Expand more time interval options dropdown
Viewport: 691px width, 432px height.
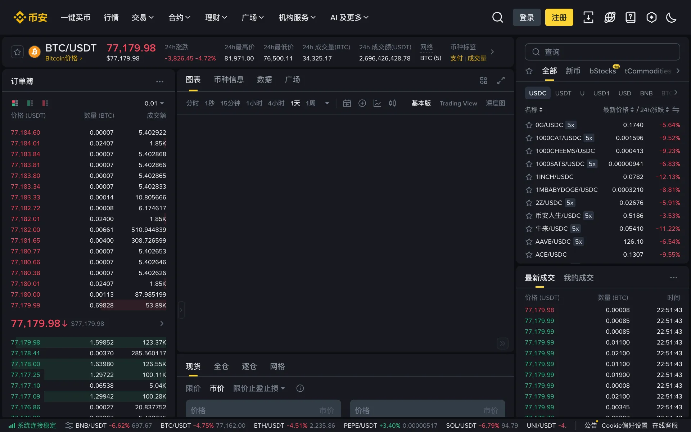pos(327,103)
